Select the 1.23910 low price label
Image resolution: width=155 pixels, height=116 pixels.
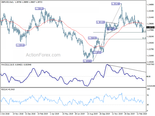coord(20,45)
